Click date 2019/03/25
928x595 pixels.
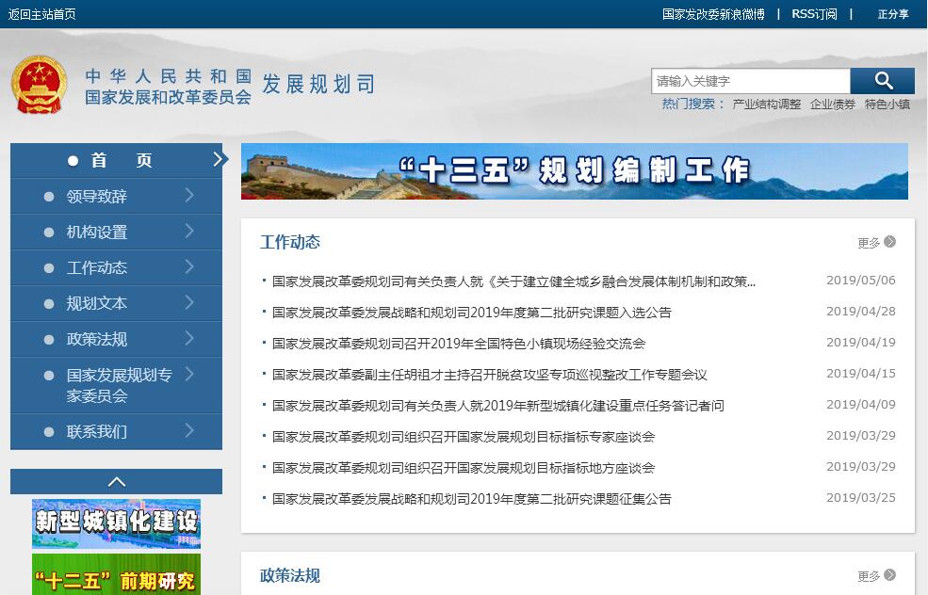pyautogui.click(x=860, y=497)
